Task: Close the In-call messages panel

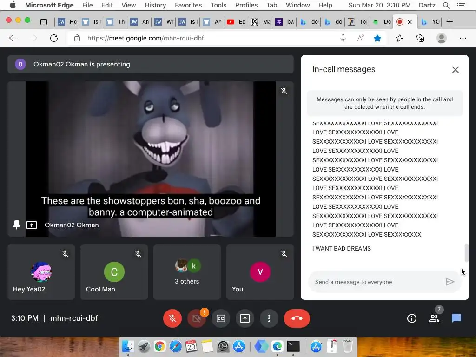Action: (x=456, y=70)
